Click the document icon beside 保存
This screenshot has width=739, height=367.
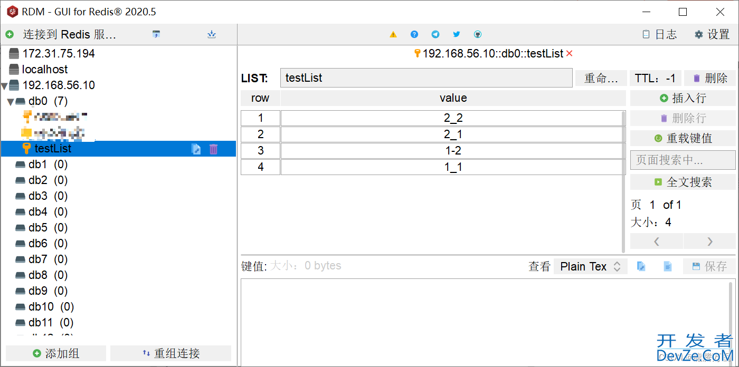pos(668,266)
